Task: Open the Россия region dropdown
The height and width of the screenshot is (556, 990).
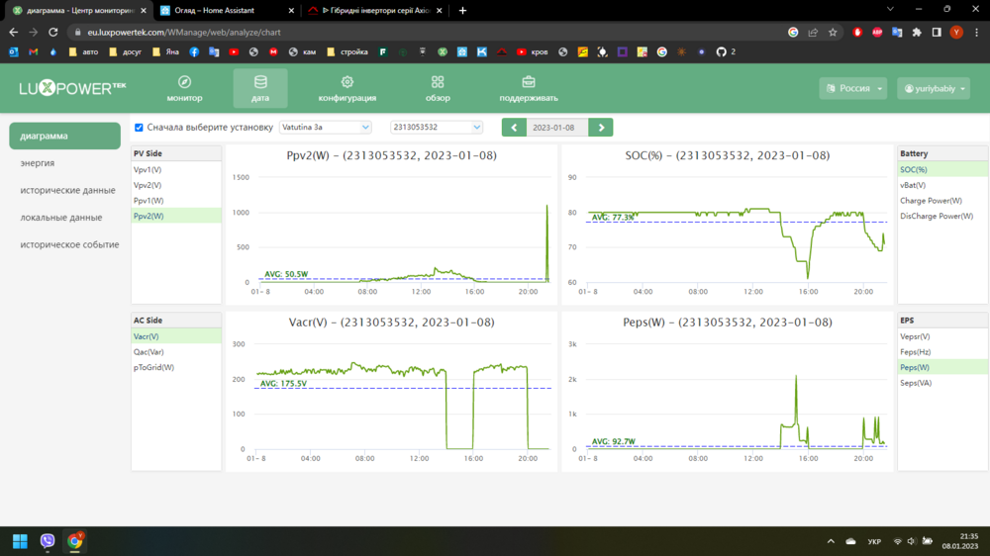Action: (x=853, y=88)
